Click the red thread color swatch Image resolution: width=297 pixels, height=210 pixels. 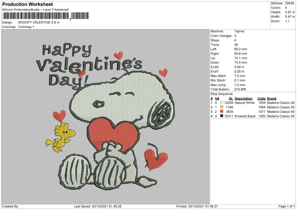[222, 111]
